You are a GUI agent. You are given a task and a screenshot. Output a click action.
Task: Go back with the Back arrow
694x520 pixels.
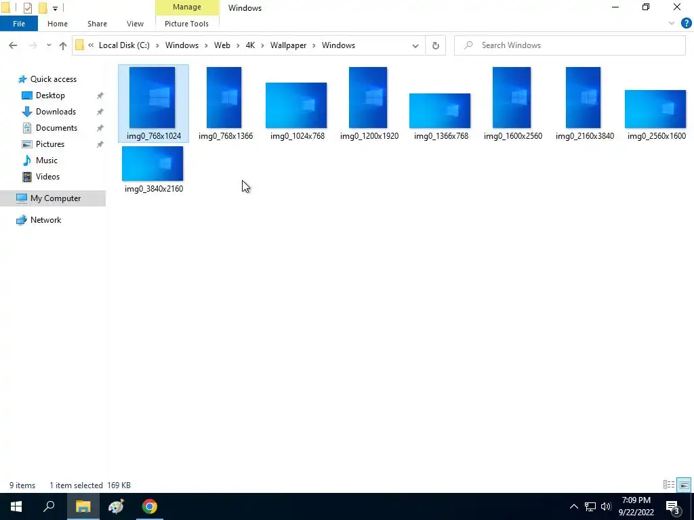13,45
